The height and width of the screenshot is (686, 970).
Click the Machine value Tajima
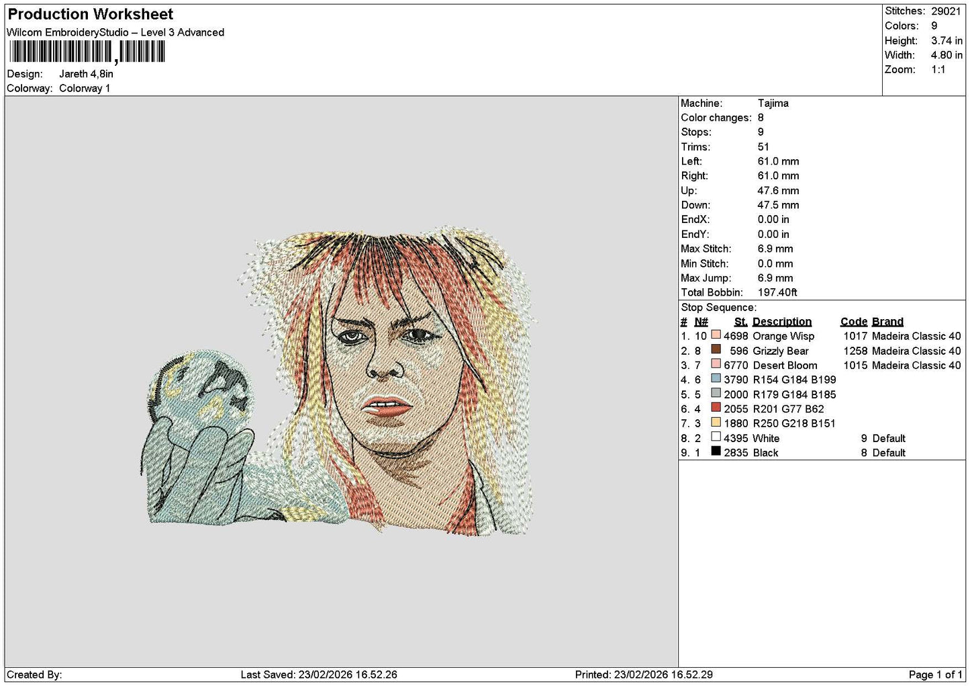773,103
